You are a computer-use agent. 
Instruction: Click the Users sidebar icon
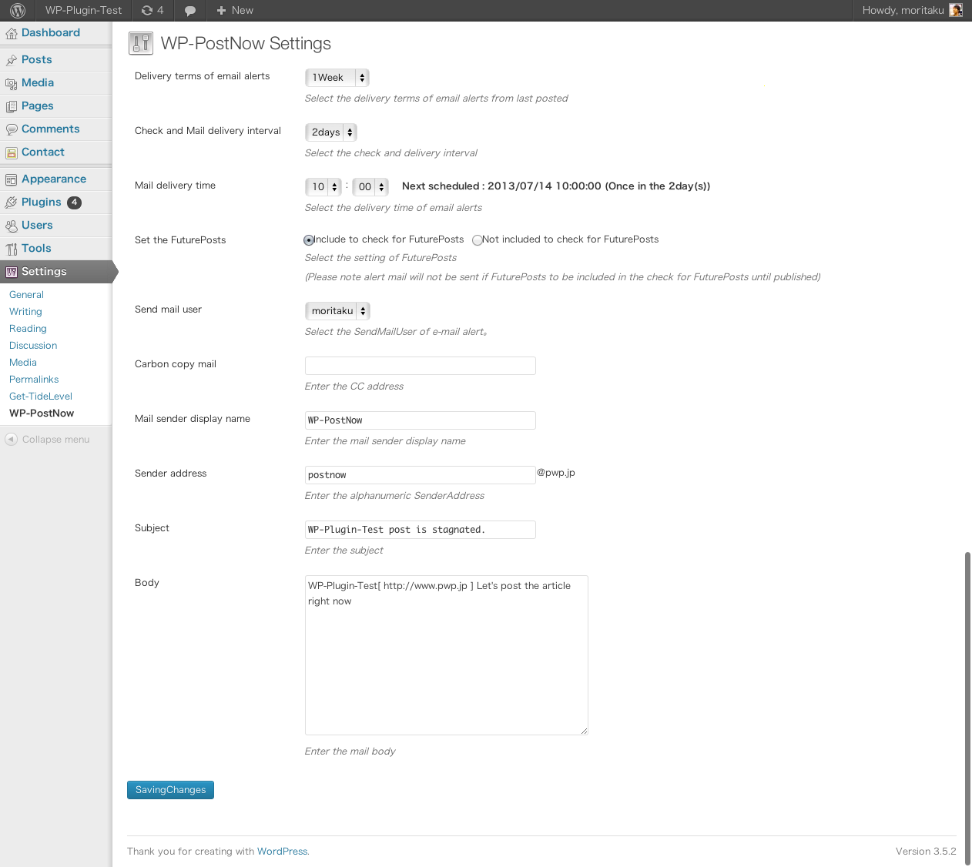11,226
